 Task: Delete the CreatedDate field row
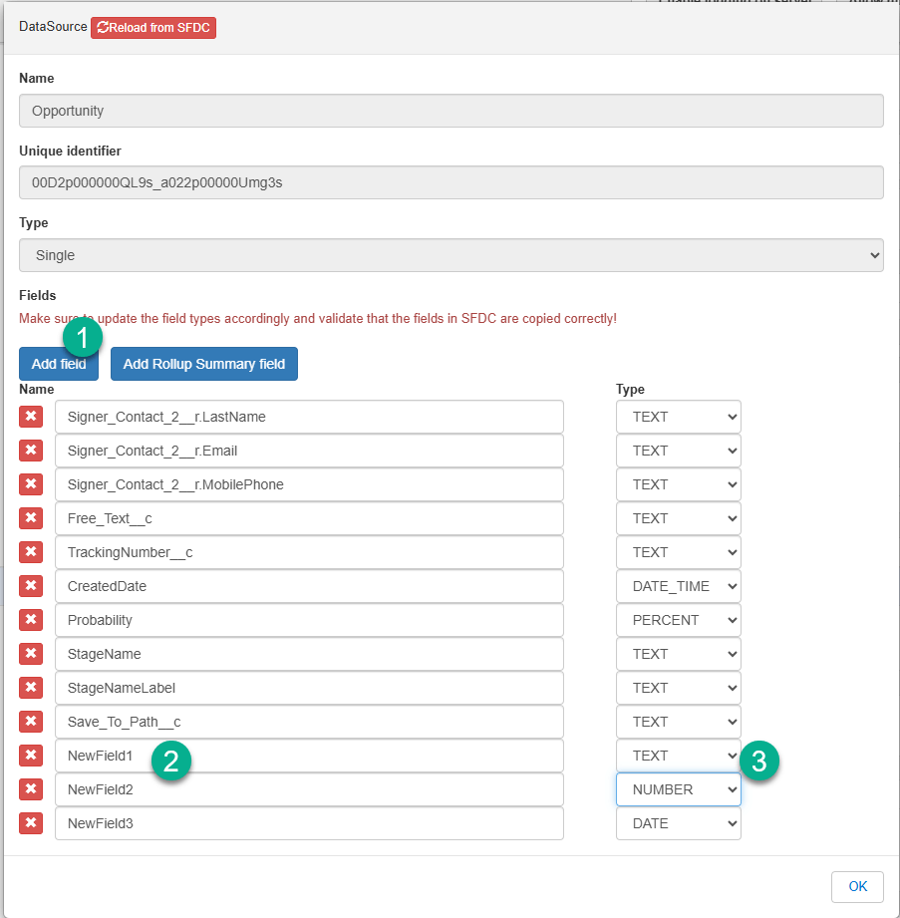click(31, 586)
